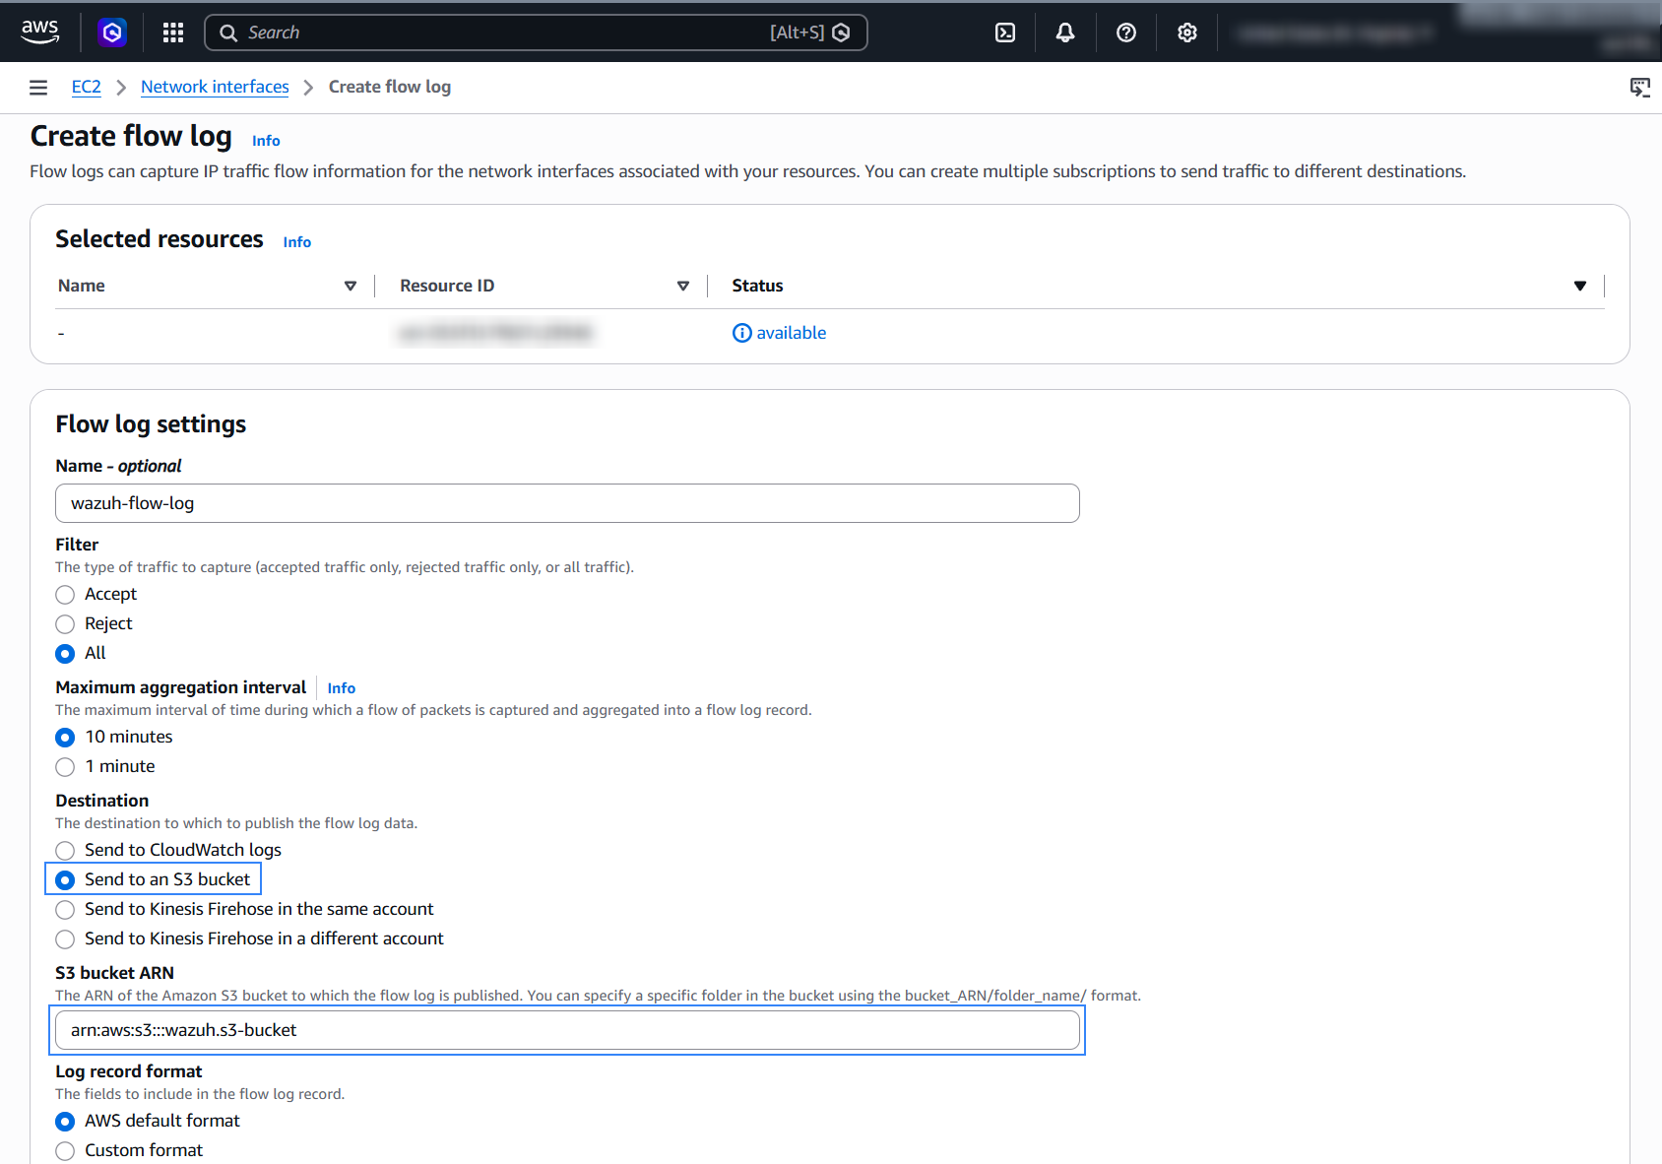Open the help question mark menu
Screen dimensions: 1662x1164
1126,32
